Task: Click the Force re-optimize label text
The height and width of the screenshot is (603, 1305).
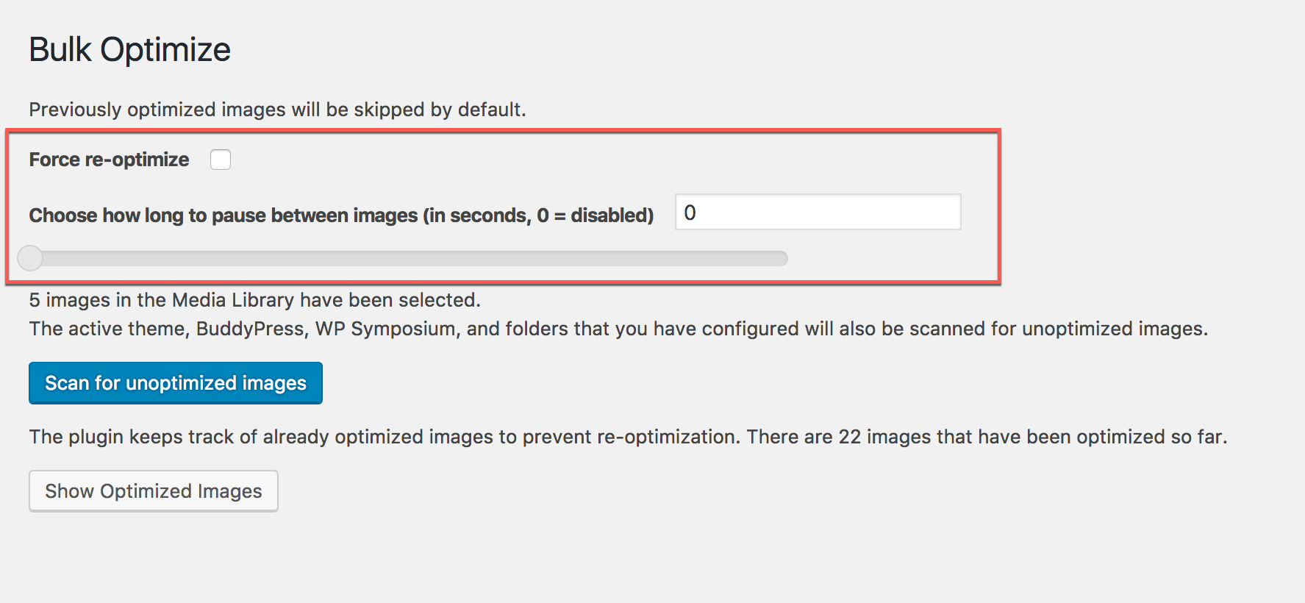Action: click(x=109, y=160)
